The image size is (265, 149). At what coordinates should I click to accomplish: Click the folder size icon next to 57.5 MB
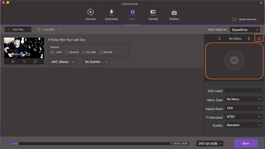[84, 52]
